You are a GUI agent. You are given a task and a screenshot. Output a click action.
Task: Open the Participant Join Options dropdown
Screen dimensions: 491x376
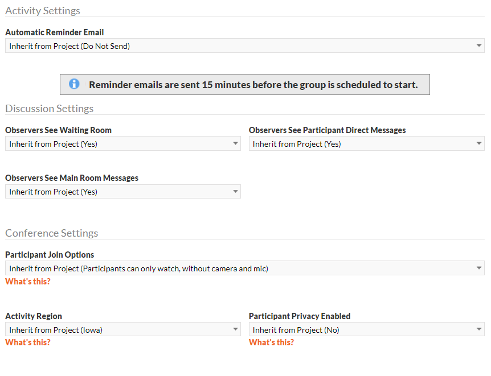coord(245,268)
